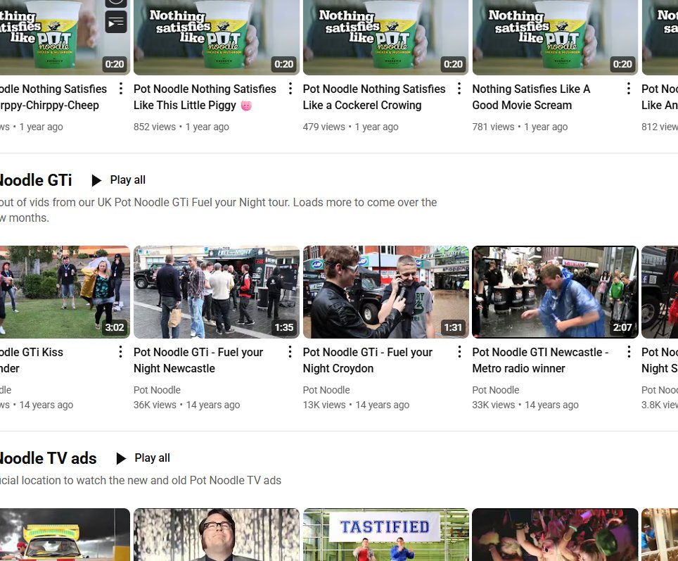Open three-dot menu for Cockerel Crowing video
Screen dimensions: 678x561
(459, 89)
